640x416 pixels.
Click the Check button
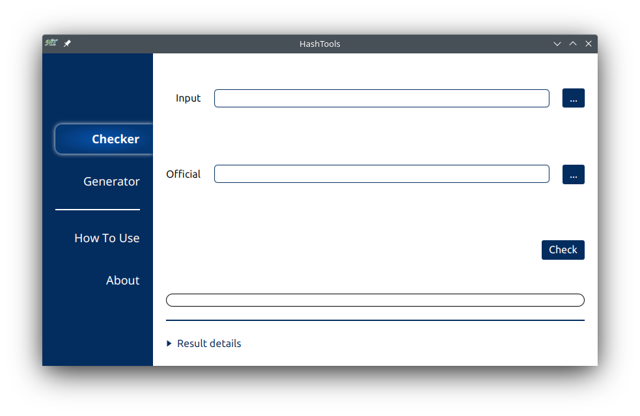[563, 250]
